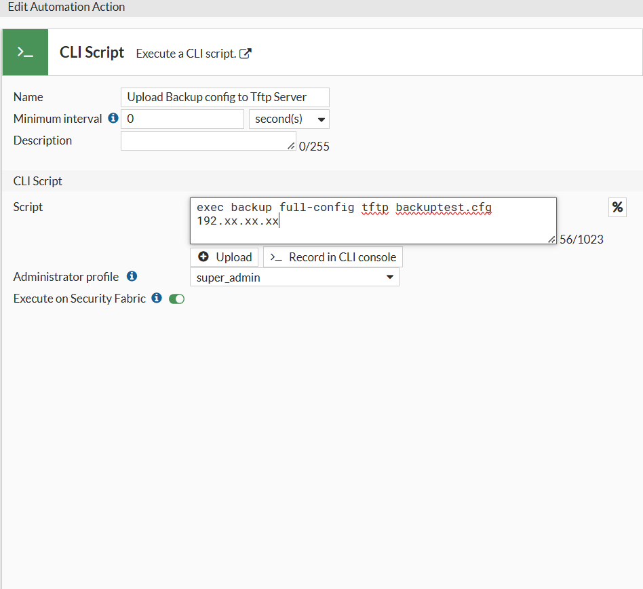Open the second(s) interval unit dropdown
Image resolution: width=643 pixels, height=589 pixels.
pos(289,119)
